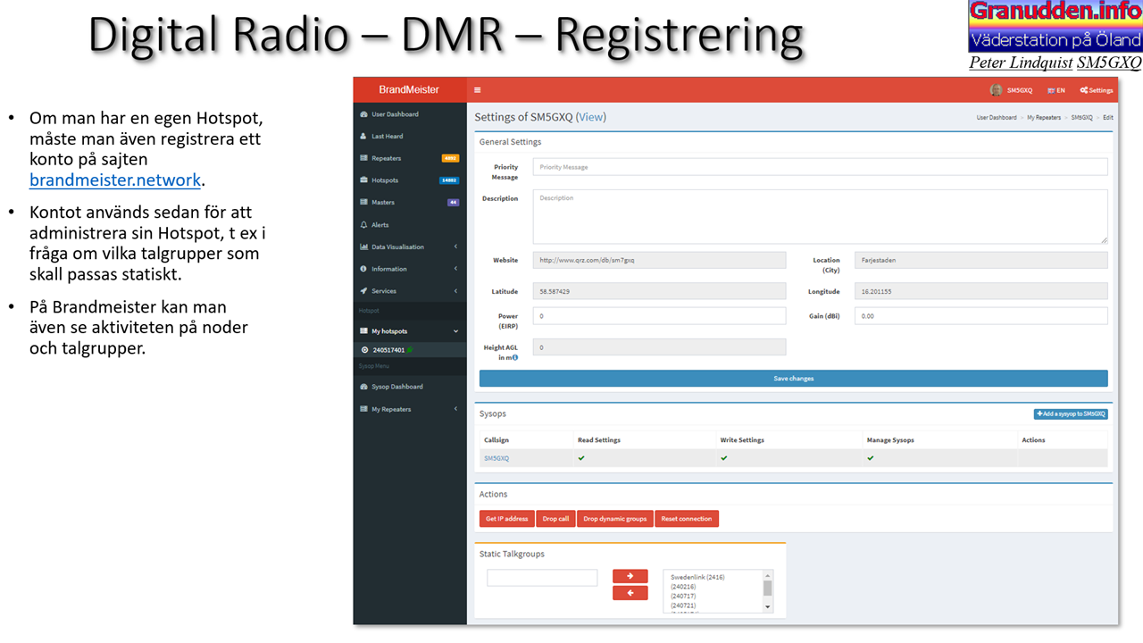1143x643 pixels.
Task: Click the Information circle icon in sidebar
Action: [363, 269]
